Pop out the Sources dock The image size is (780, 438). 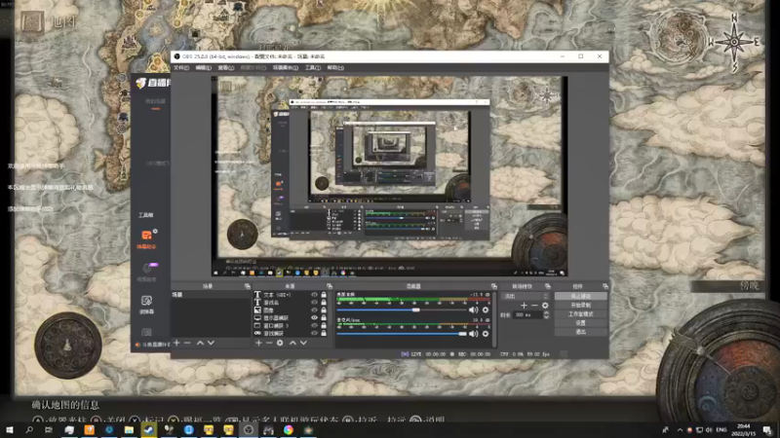(x=330, y=286)
